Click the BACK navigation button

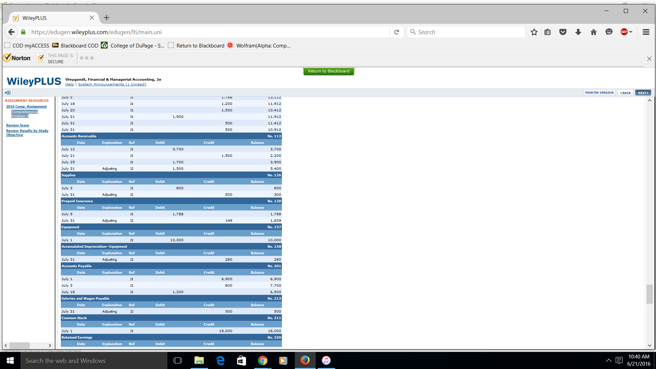(x=626, y=93)
